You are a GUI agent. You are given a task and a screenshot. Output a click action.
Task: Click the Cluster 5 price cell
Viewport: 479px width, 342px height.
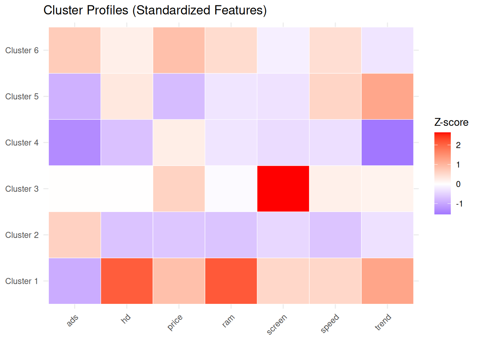pos(179,97)
